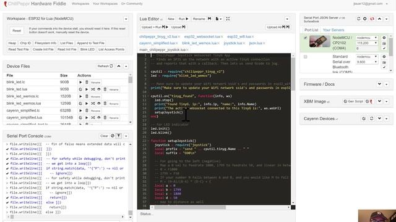The image size is (396, 222).
Task: Delete blink_led.lc using its trash icon
Action: tap(87, 82)
